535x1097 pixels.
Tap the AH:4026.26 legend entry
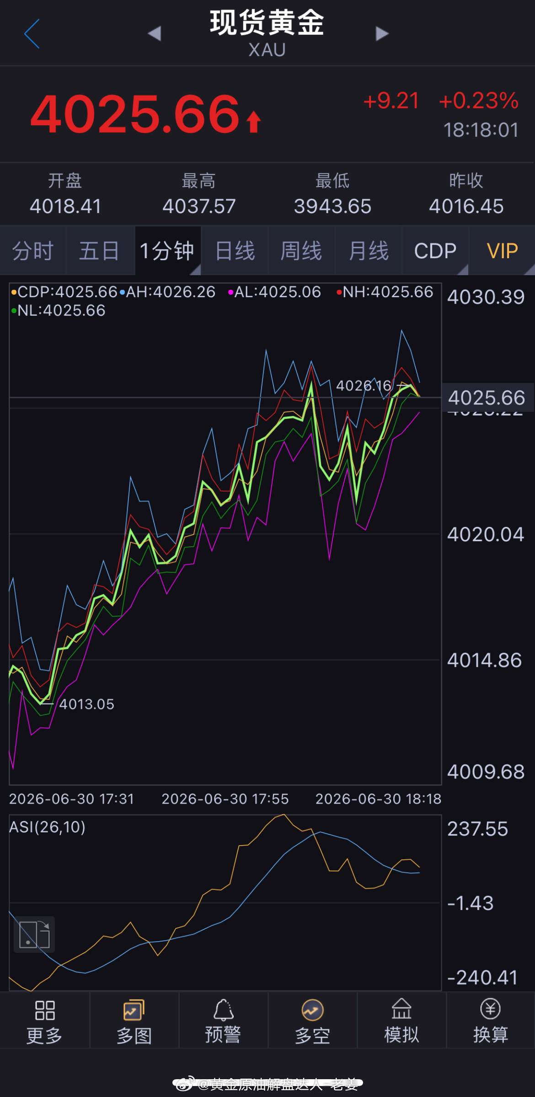[167, 292]
